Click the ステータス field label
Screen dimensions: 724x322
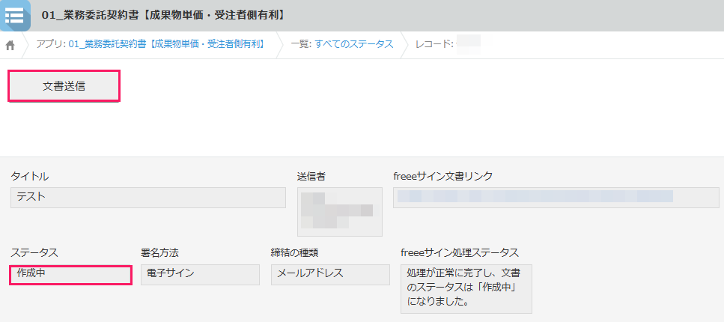pos(34,253)
